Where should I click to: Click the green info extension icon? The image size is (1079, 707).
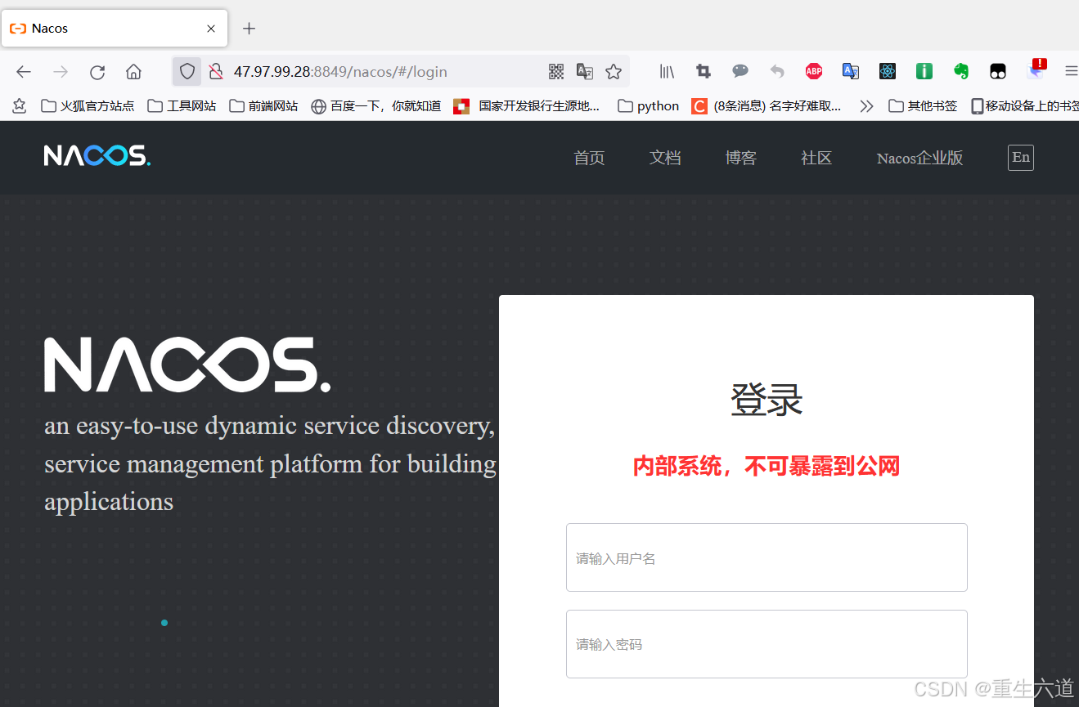coord(924,72)
